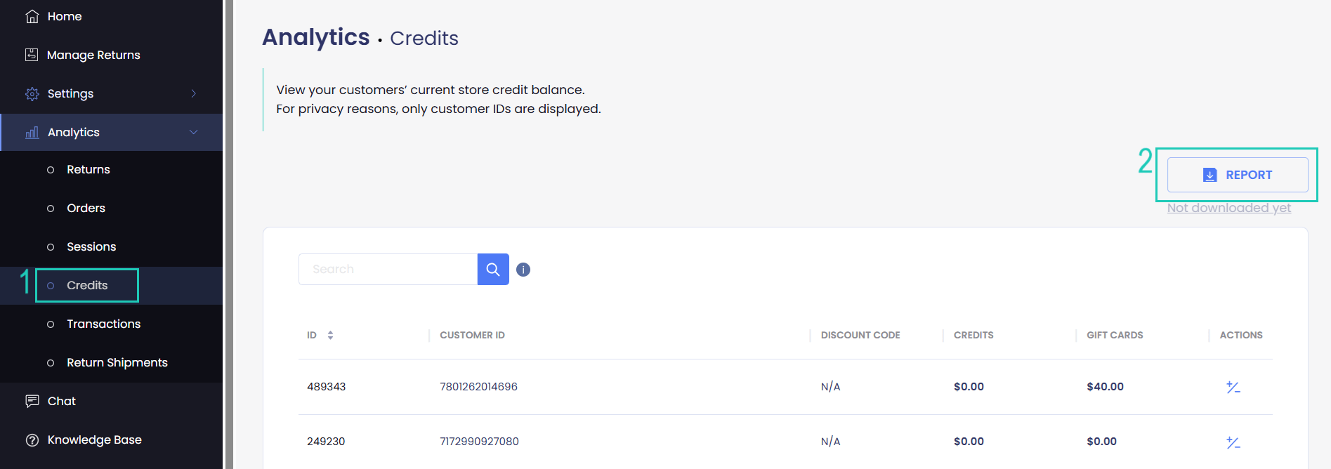This screenshot has height=469, width=1331.
Task: Go to Return Shipments analytics
Action: click(x=117, y=363)
